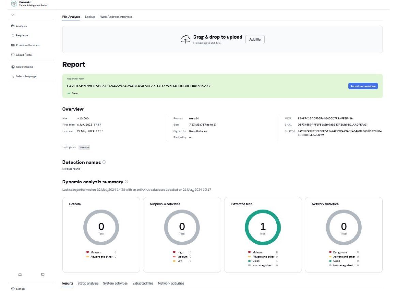409x291 pixels.
Task: Click info icon next to Detection names
Action: (x=104, y=162)
